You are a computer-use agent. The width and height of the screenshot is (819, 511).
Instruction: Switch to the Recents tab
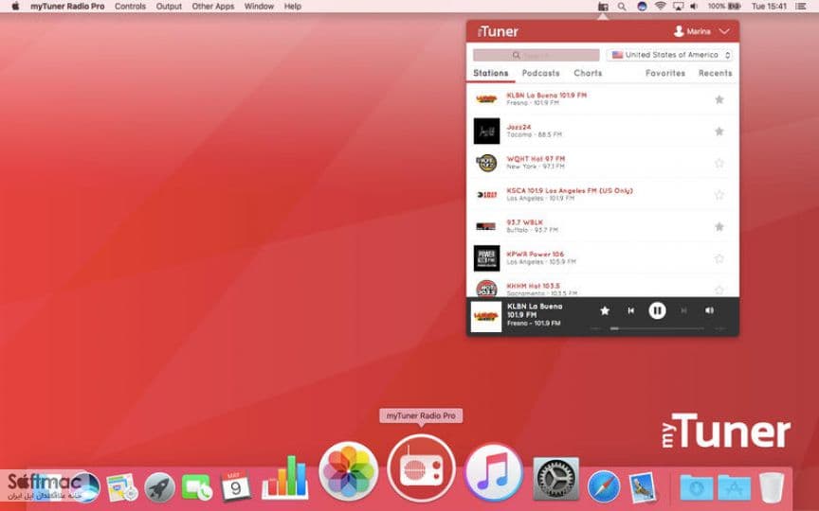tap(715, 73)
